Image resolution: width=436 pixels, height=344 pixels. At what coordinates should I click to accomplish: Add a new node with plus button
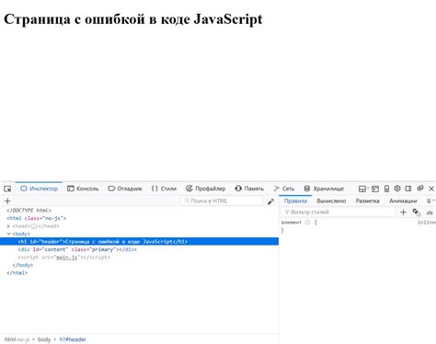[7, 201]
